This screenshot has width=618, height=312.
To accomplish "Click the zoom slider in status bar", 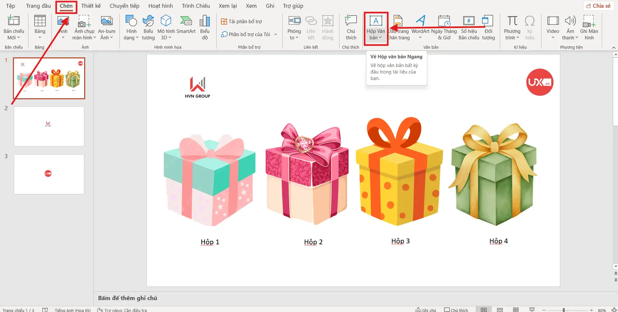I will (x=564, y=310).
